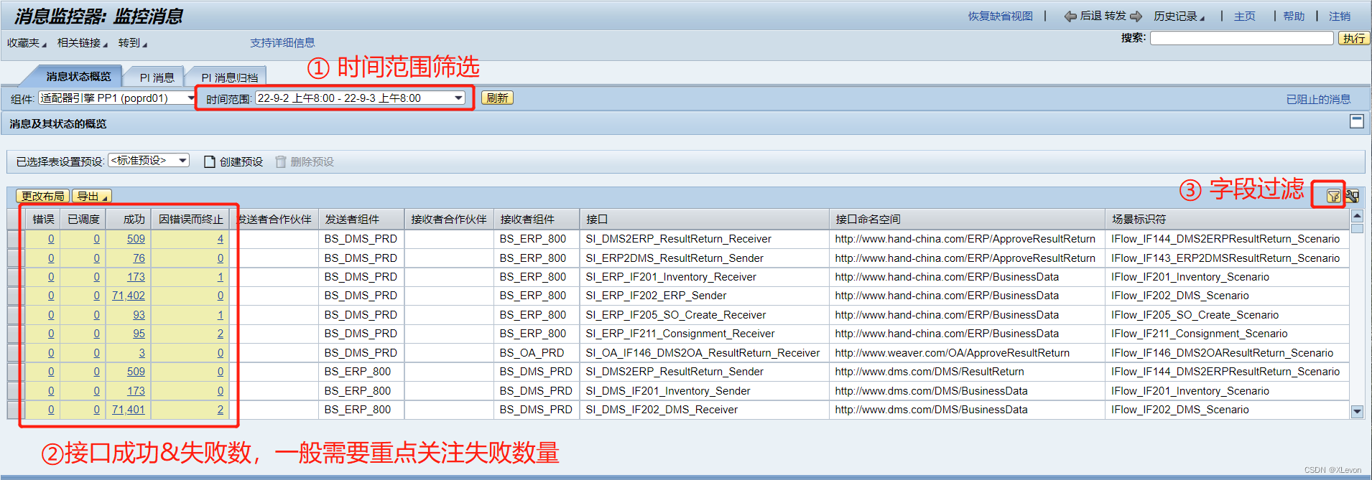
Task: Open the 帮助 help link
Action: 1294,17
